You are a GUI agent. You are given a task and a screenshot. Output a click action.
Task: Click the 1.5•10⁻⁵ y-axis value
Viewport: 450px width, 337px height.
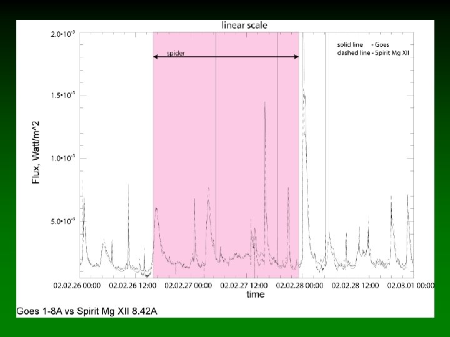tap(63, 95)
